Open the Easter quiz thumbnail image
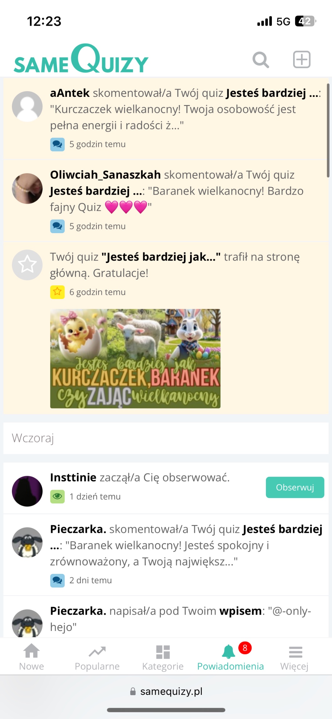Screen dimensions: 332x719 [x=135, y=359]
